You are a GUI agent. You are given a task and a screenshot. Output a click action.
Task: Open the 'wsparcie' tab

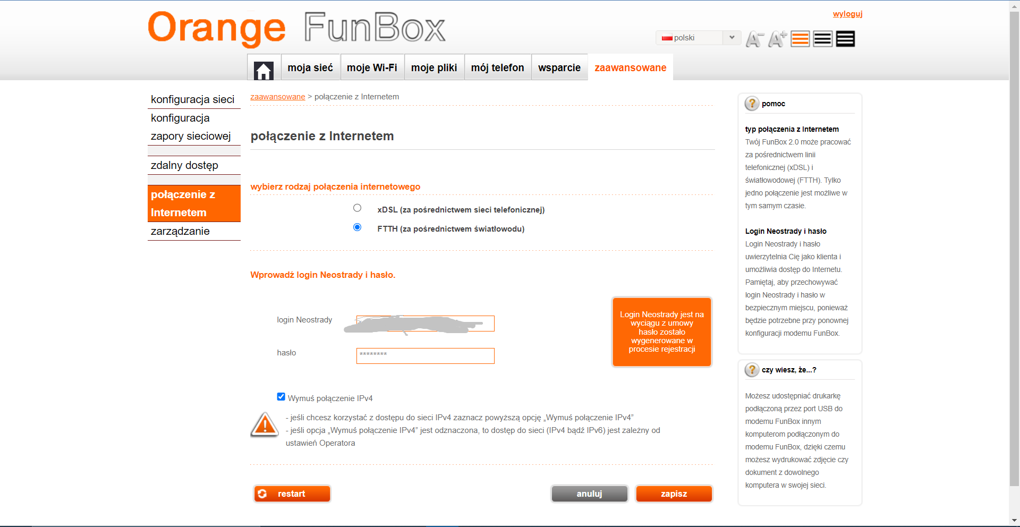559,67
